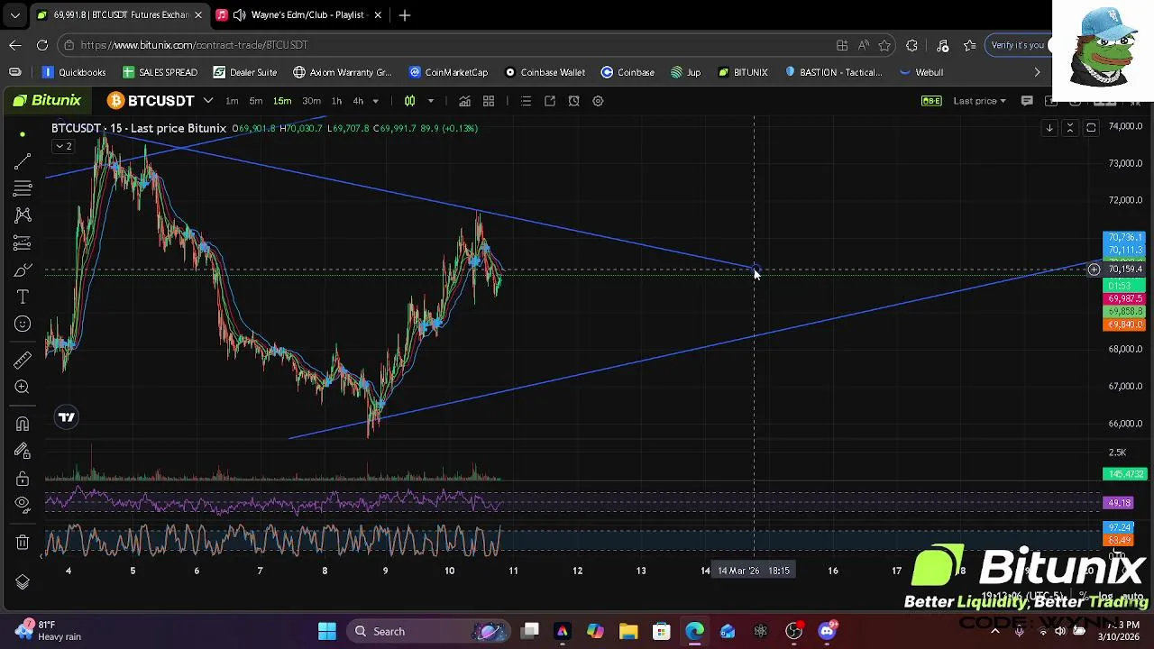Click the Bitunix logo

click(47, 100)
